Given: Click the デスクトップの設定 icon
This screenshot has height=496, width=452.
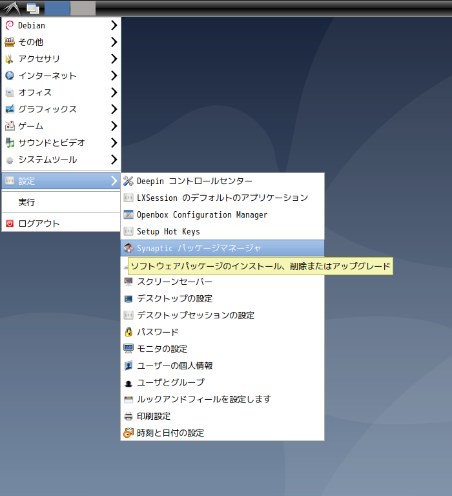Looking at the screenshot, I should click(128, 298).
